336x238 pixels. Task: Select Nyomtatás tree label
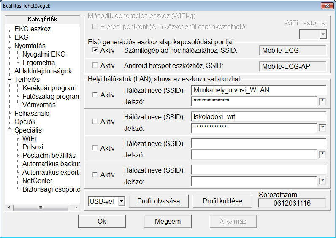(x=30, y=46)
